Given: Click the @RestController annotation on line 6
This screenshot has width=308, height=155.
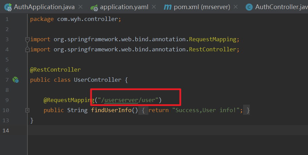Looking at the screenshot, I should pyautogui.click(x=55, y=70).
